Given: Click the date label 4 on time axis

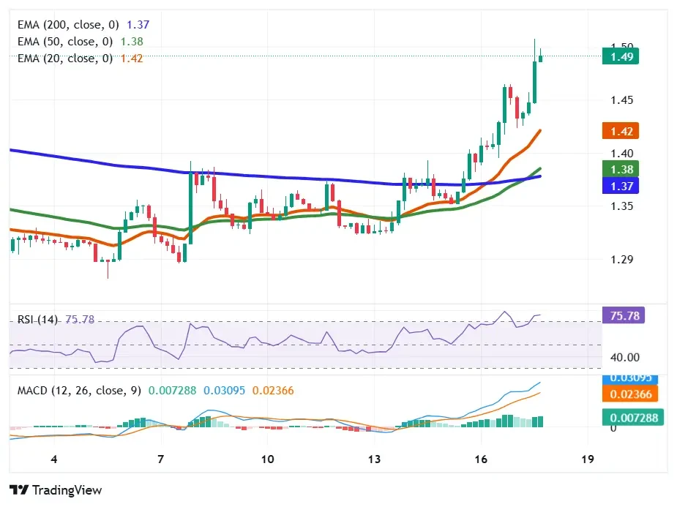Looking at the screenshot, I should (54, 459).
